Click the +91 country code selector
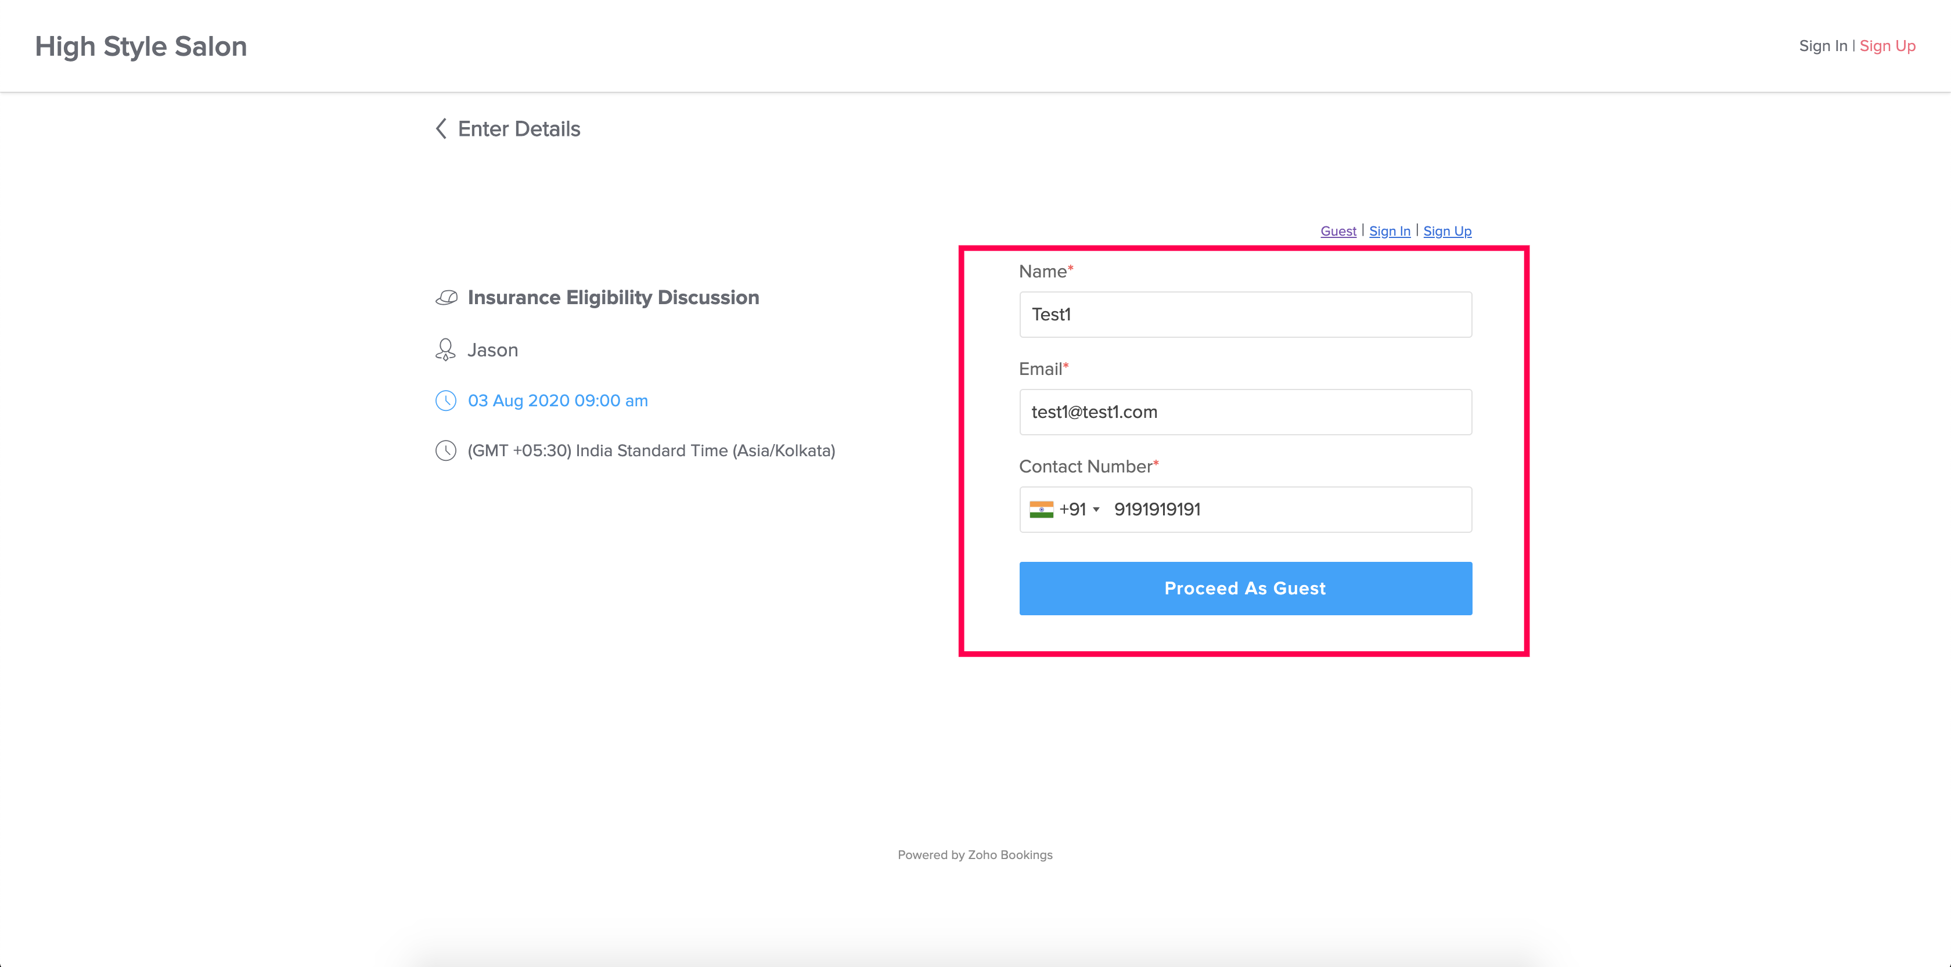1951x967 pixels. pos(1072,510)
